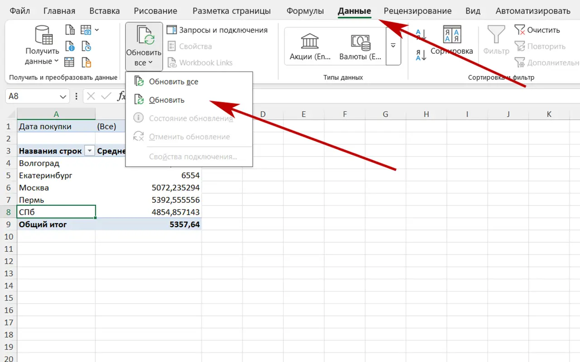Click the From Table/Range icon
The height and width of the screenshot is (362, 580).
70,62
